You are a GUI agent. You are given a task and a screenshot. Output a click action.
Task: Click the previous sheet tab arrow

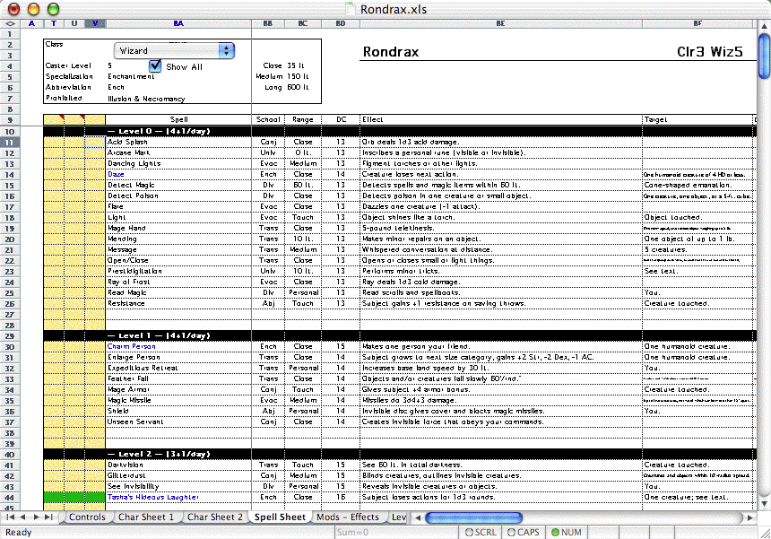click(22, 517)
